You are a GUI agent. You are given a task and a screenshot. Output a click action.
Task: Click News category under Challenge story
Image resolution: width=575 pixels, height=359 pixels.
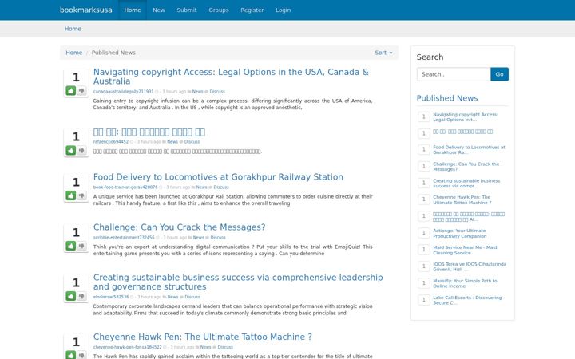[198, 238]
